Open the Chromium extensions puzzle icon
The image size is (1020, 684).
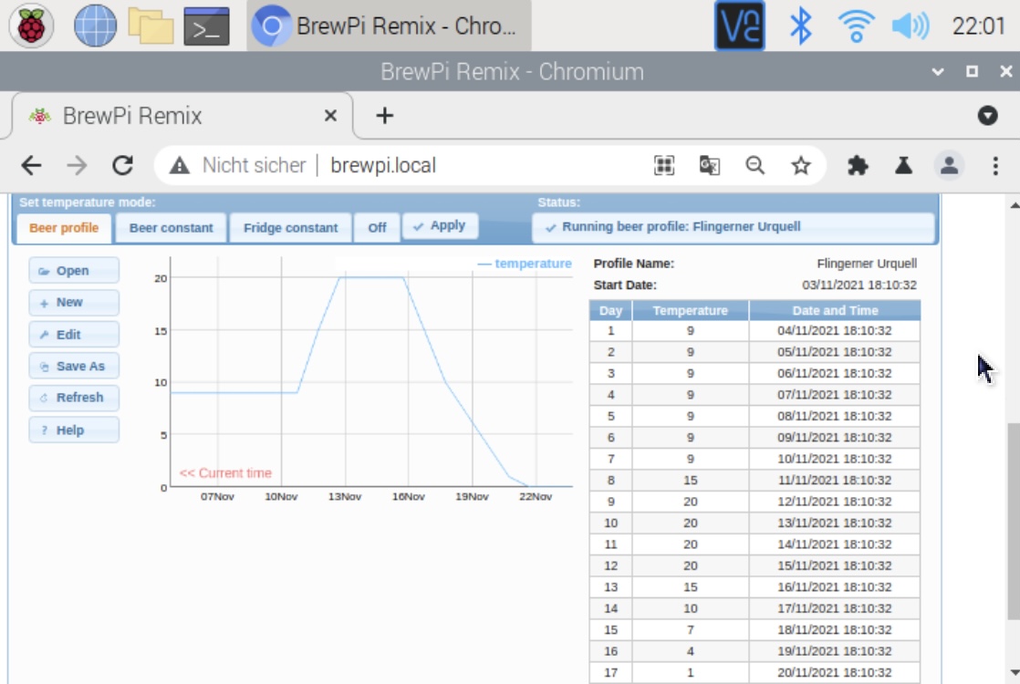click(857, 165)
